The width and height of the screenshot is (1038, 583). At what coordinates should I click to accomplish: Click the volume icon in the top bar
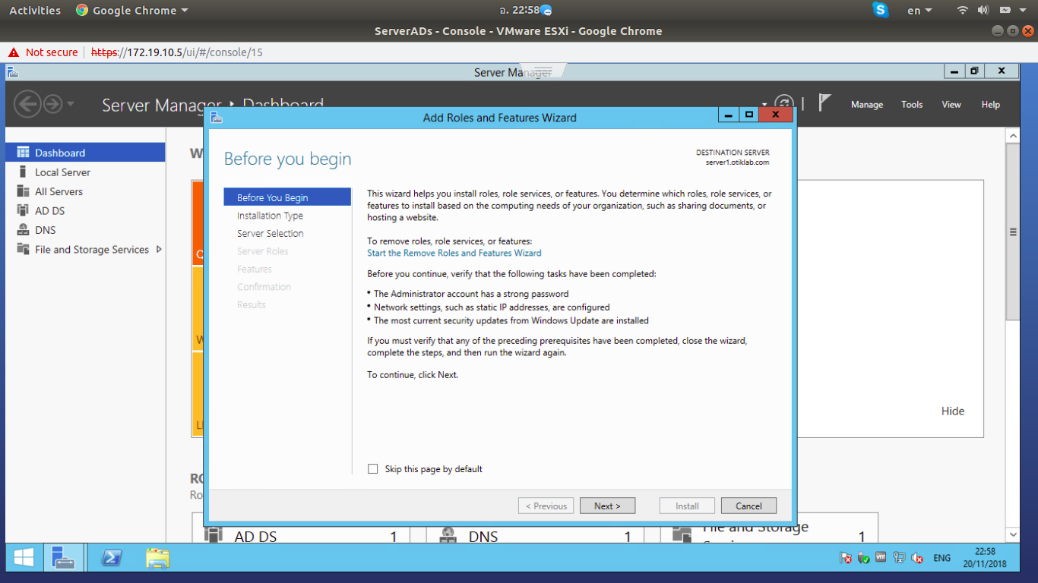pyautogui.click(x=983, y=10)
